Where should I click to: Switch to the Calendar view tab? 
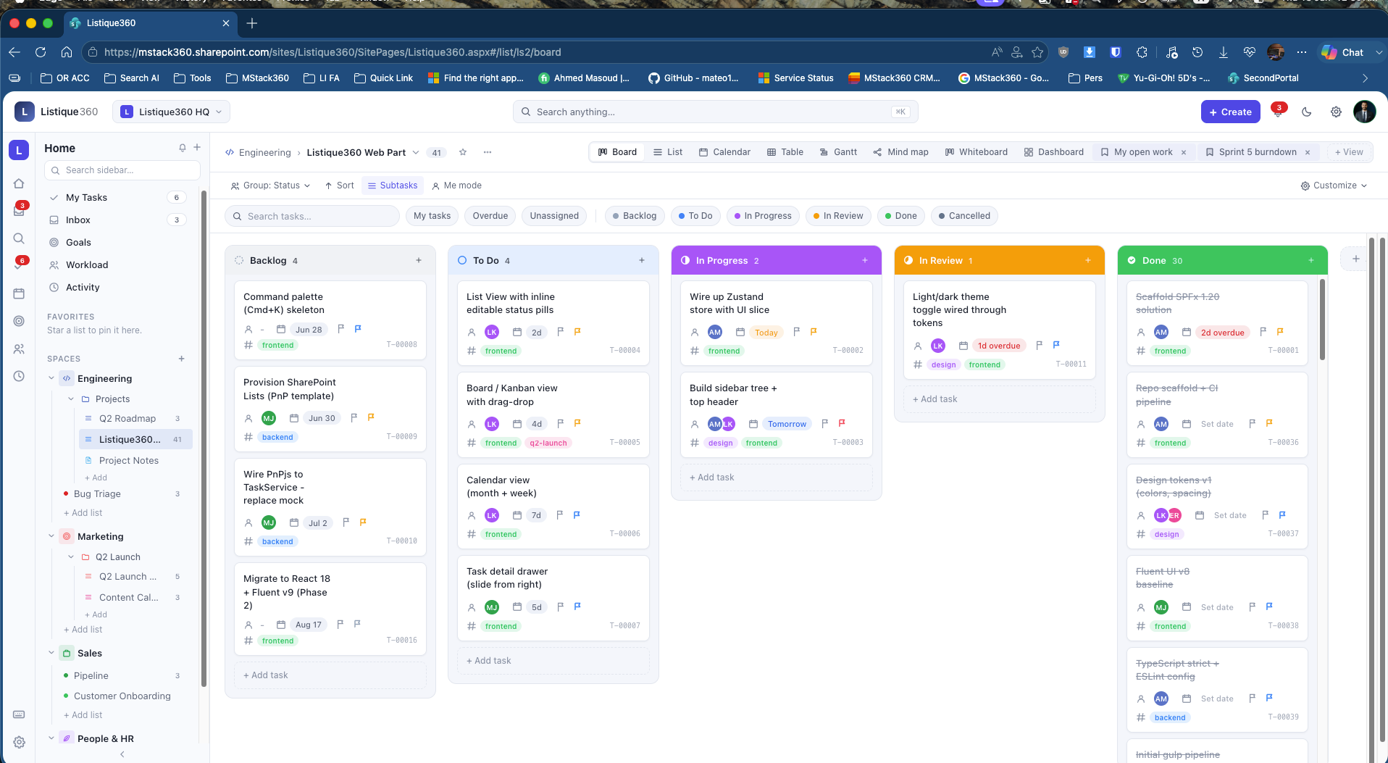[724, 152]
